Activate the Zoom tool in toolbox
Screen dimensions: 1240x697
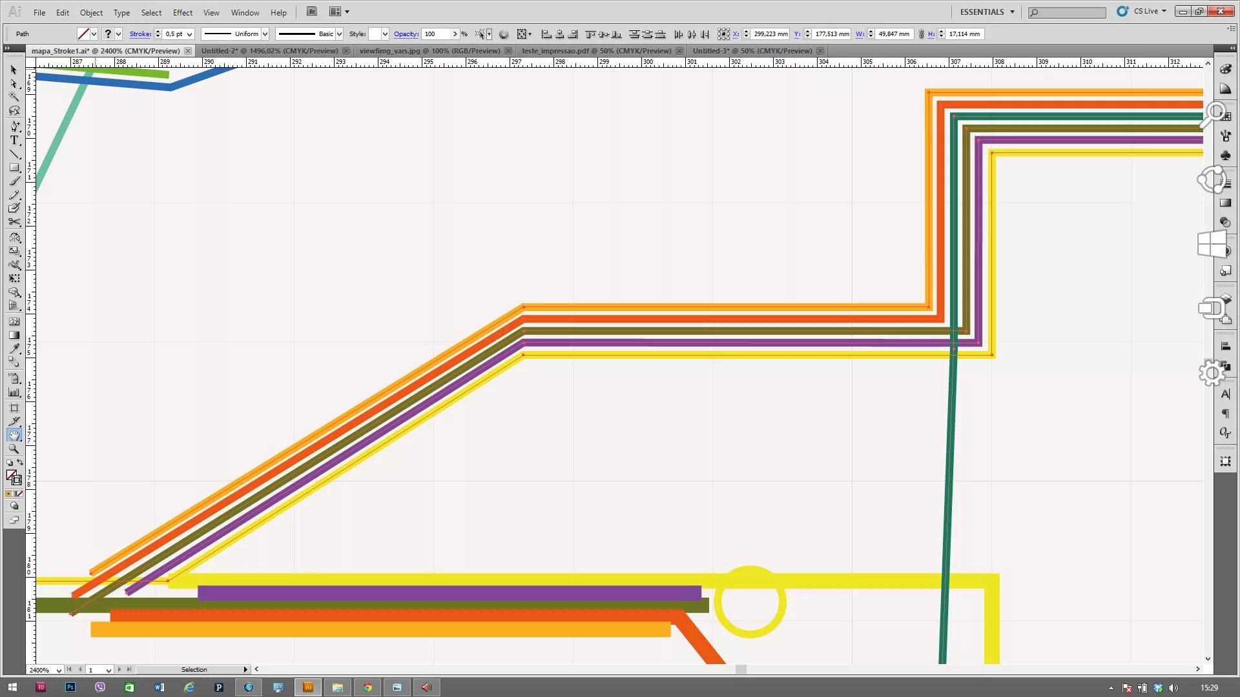[14, 449]
